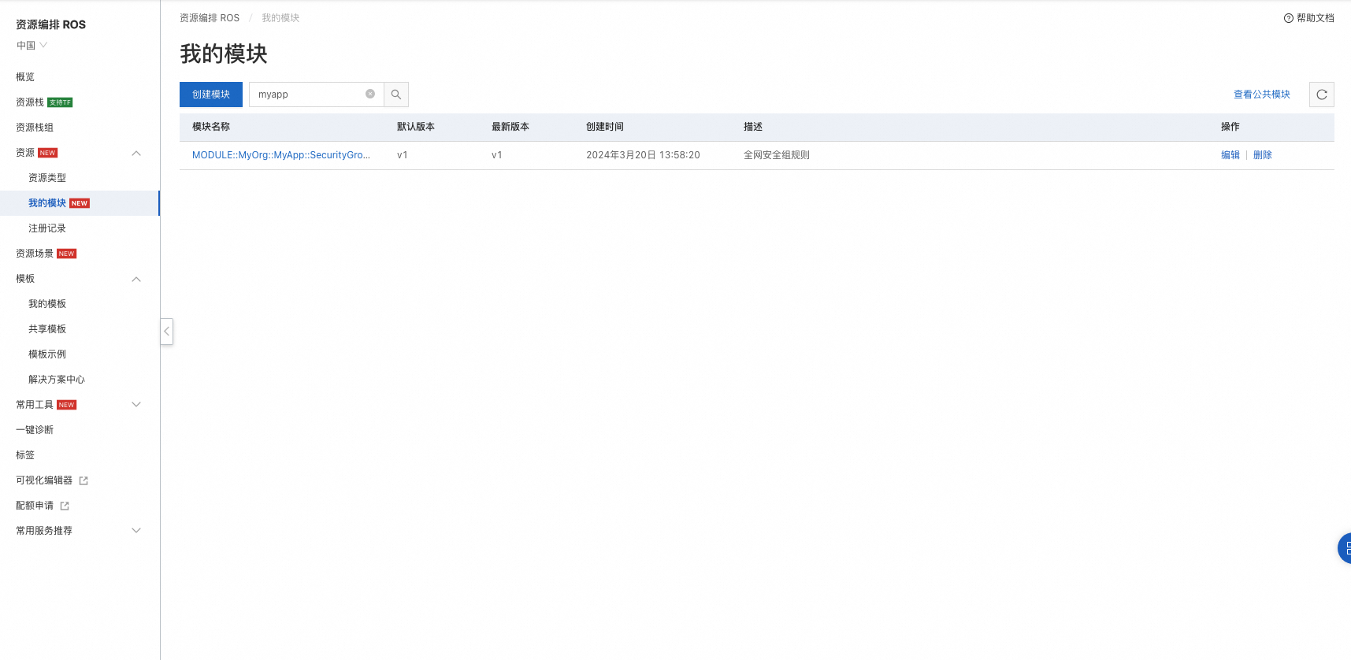Click the 2024年3月20日 13:58:20 timestamp cell
The image size is (1351, 660).
tap(643, 155)
